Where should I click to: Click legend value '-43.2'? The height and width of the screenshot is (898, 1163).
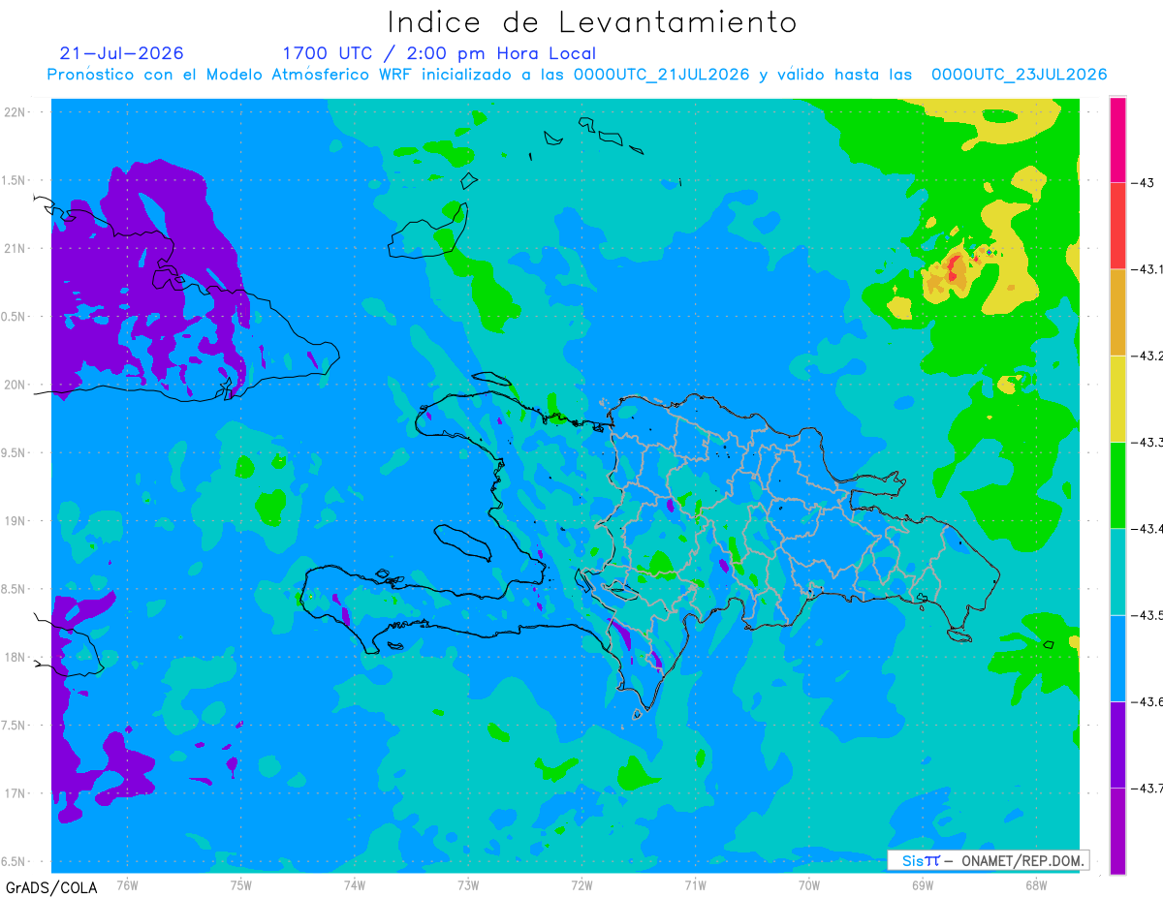click(x=1147, y=356)
